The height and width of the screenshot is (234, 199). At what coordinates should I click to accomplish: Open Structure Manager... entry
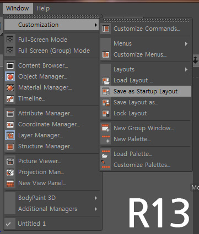(x=52, y=147)
